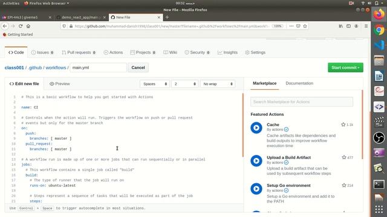Image resolution: width=387 pixels, height=217 pixels.
Task: Open LibreOffice Writer from the dock
Action: [379, 76]
